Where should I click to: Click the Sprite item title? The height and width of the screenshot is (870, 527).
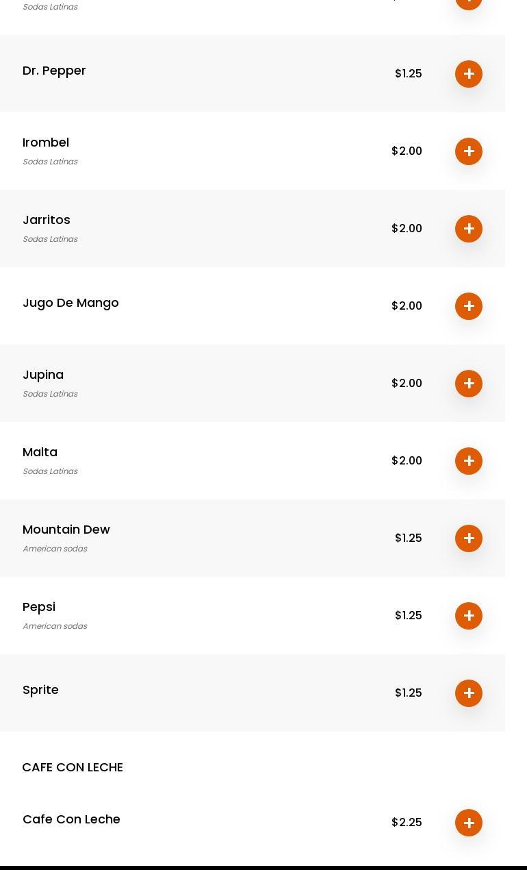(40, 690)
